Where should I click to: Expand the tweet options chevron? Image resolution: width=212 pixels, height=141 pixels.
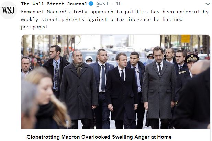point(208,4)
